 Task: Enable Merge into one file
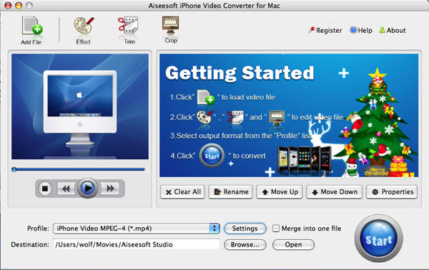276,228
